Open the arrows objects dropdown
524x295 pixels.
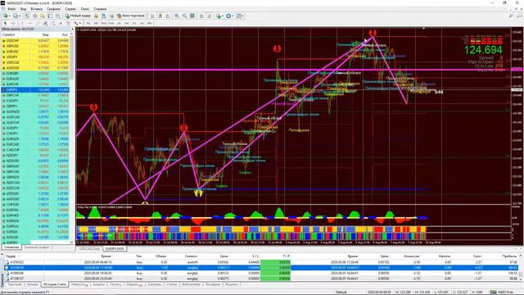77,24
